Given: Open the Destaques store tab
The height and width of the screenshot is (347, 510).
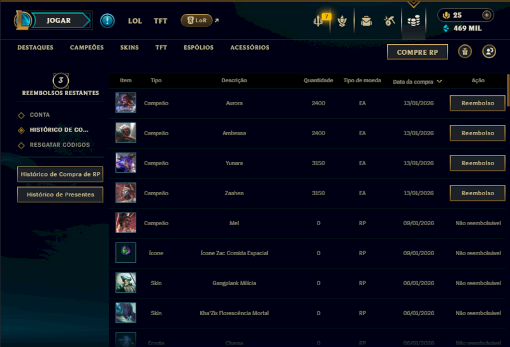Looking at the screenshot, I should [x=36, y=48].
